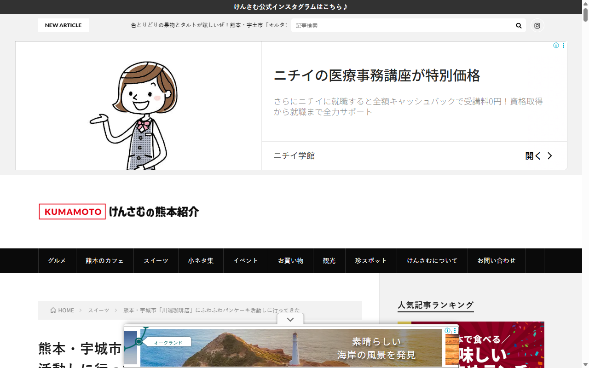Open the scrolling new article headline
This screenshot has width=589, height=368.
(209, 25)
